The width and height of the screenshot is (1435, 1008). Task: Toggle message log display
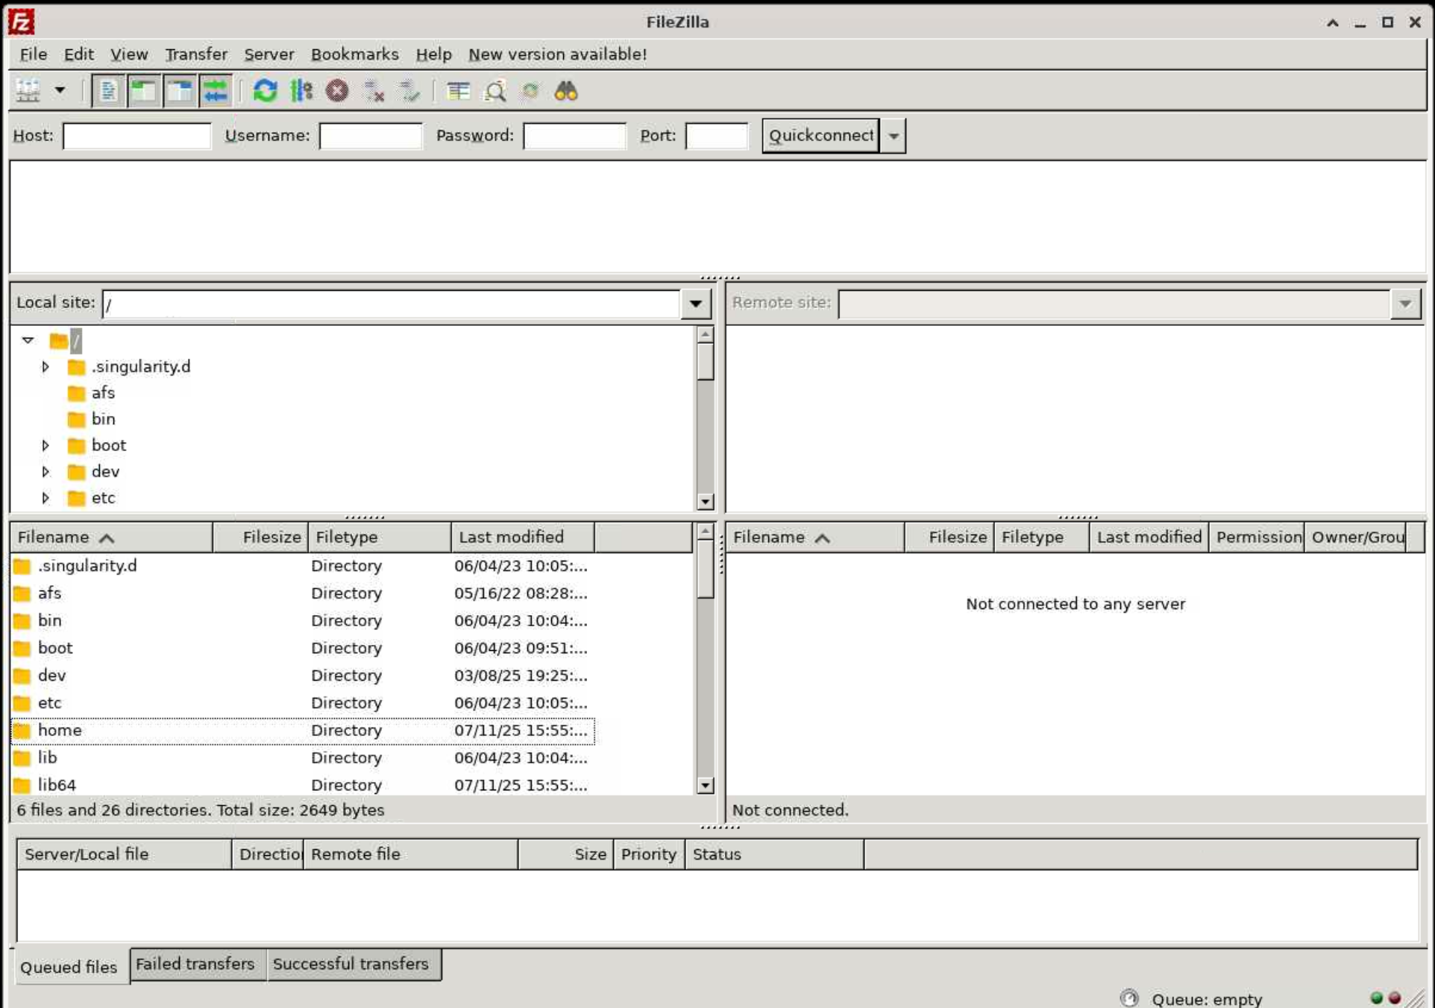tap(108, 91)
